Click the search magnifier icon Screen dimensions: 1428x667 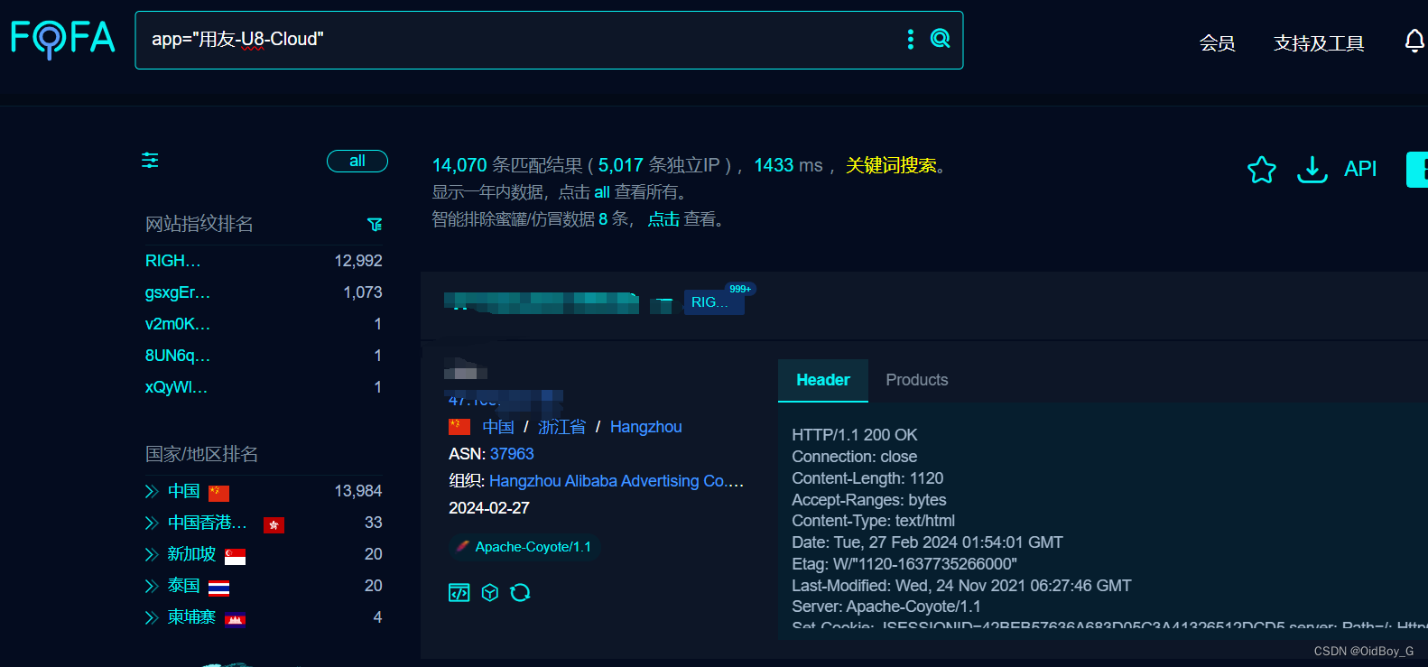[x=940, y=39]
